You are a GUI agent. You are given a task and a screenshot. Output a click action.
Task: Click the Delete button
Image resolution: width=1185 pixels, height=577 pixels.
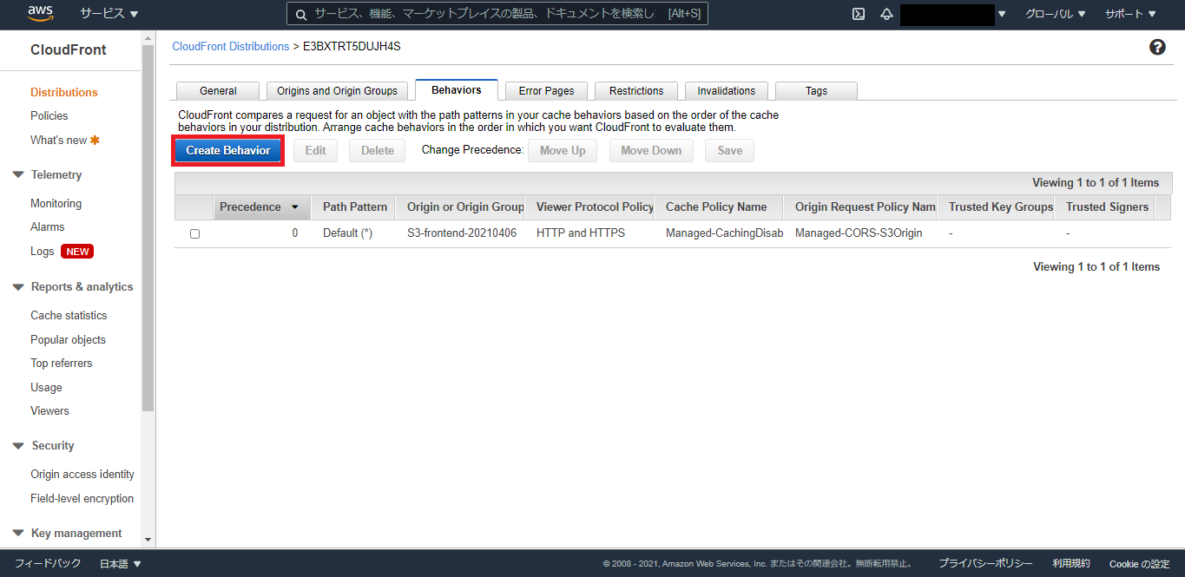(x=378, y=150)
